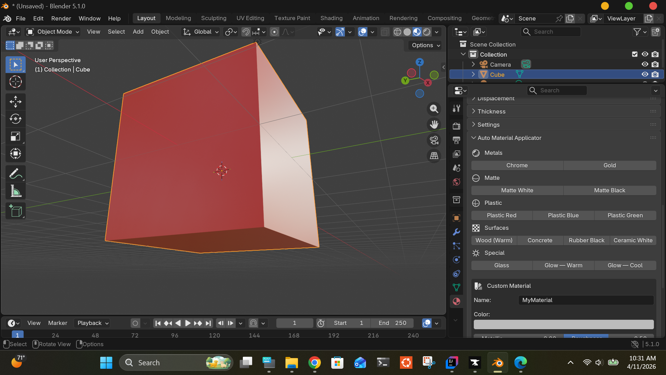
Task: Choose the Add Cube tool
Action: [15, 211]
